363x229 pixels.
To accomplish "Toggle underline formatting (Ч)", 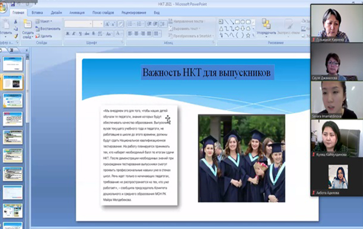I will 80,34.
